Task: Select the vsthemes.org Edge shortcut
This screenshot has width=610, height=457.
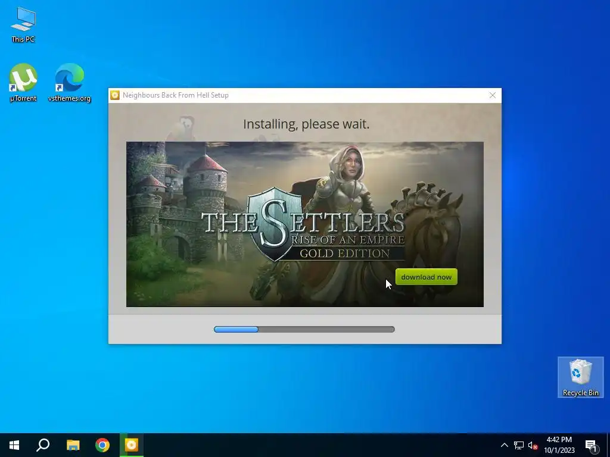Action: pyautogui.click(x=69, y=82)
